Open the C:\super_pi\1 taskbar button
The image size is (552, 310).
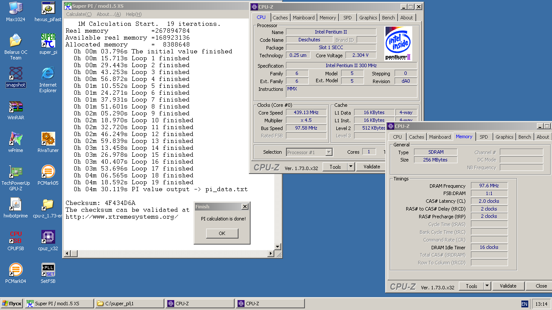(x=129, y=304)
